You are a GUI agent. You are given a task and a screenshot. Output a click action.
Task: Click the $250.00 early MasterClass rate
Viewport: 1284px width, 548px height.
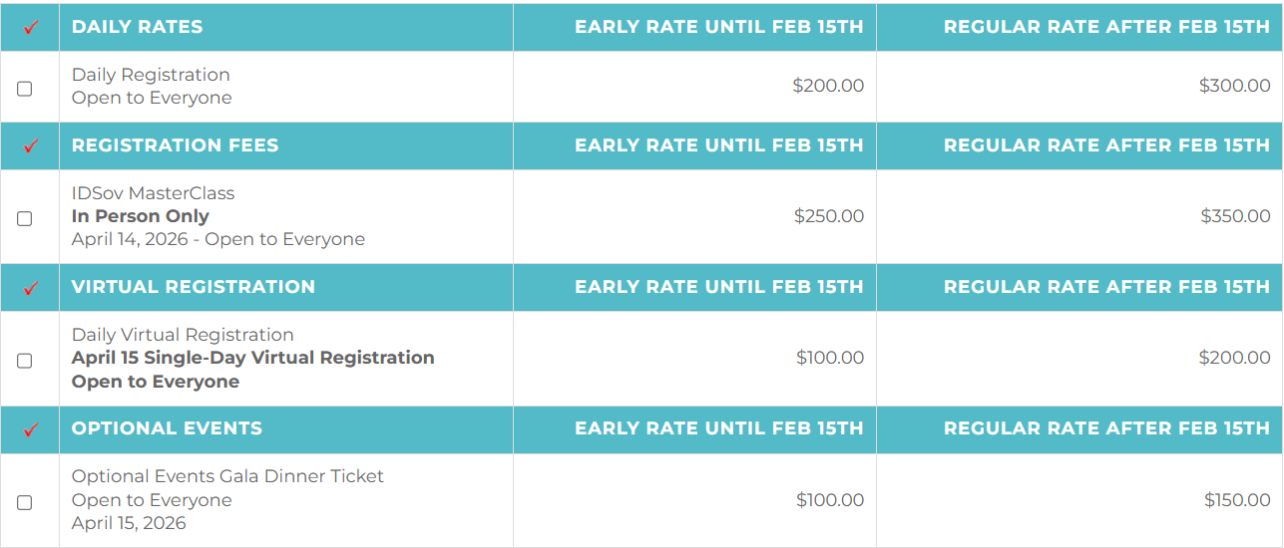[x=828, y=216]
